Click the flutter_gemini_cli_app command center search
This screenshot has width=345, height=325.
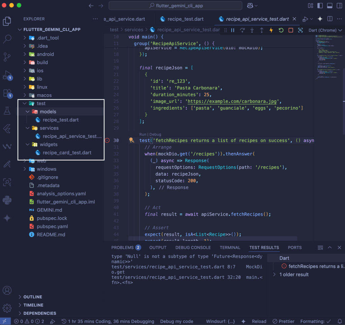175,6
